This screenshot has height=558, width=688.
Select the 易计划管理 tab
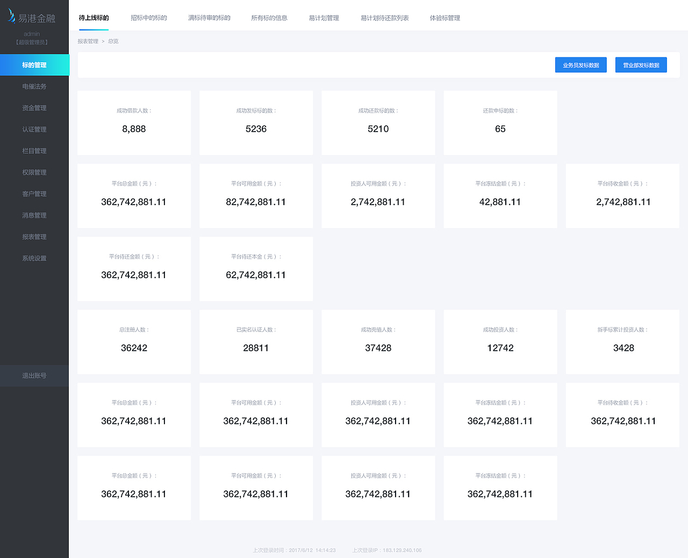[324, 18]
